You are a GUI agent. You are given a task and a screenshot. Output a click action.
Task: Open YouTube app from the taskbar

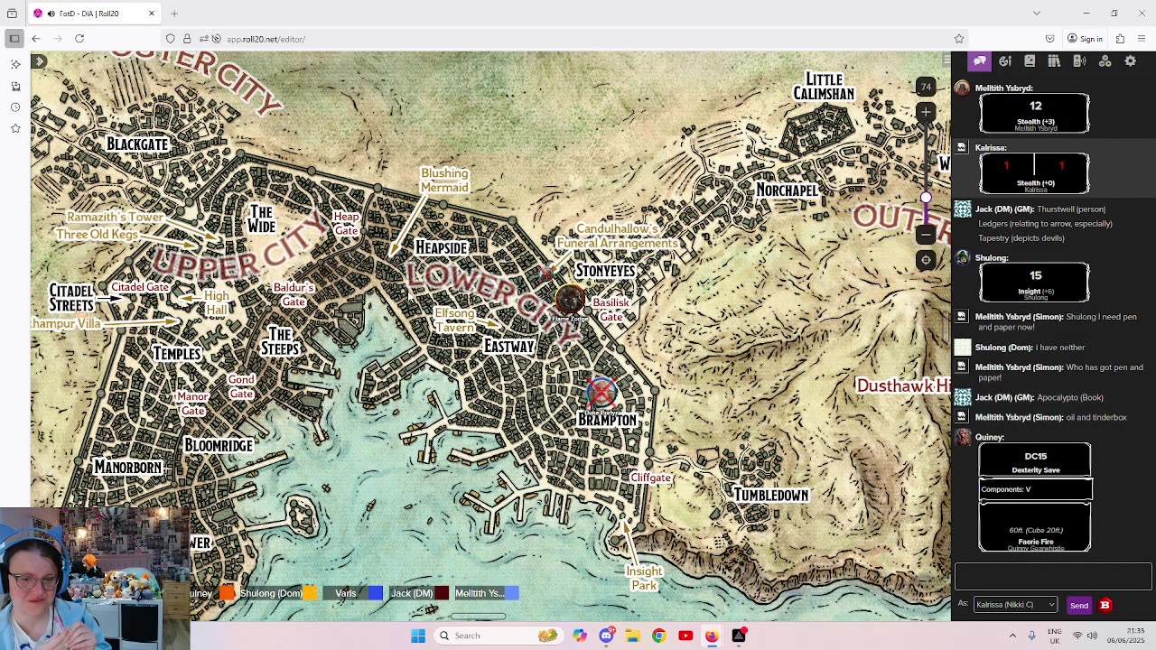(685, 636)
